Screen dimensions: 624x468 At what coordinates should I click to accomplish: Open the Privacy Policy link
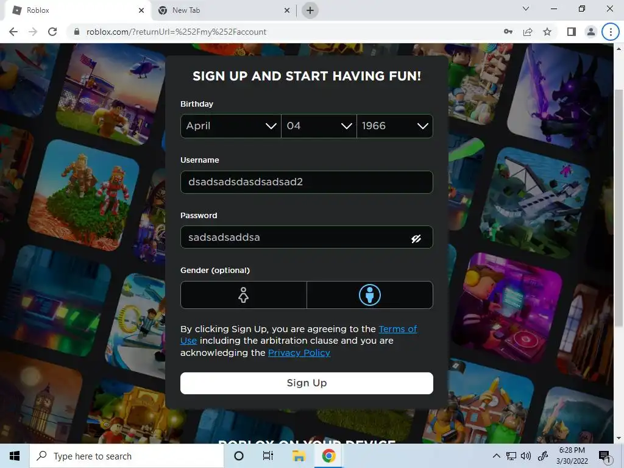point(299,353)
